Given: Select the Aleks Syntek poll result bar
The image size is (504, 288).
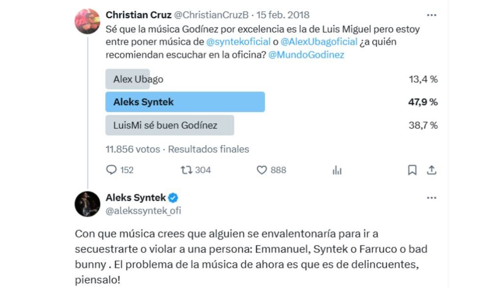Looking at the screenshot, I should [185, 102].
